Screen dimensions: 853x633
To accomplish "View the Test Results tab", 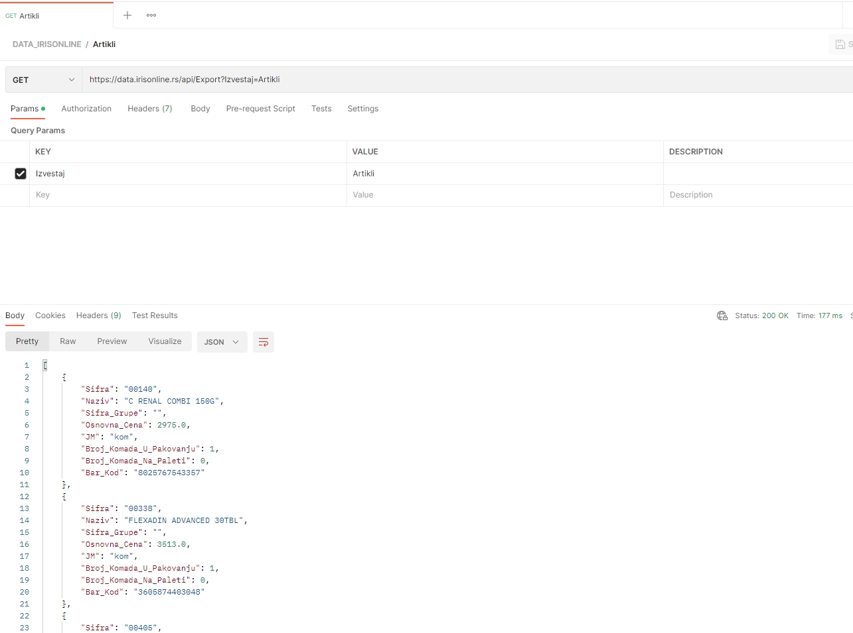I will click(x=155, y=316).
